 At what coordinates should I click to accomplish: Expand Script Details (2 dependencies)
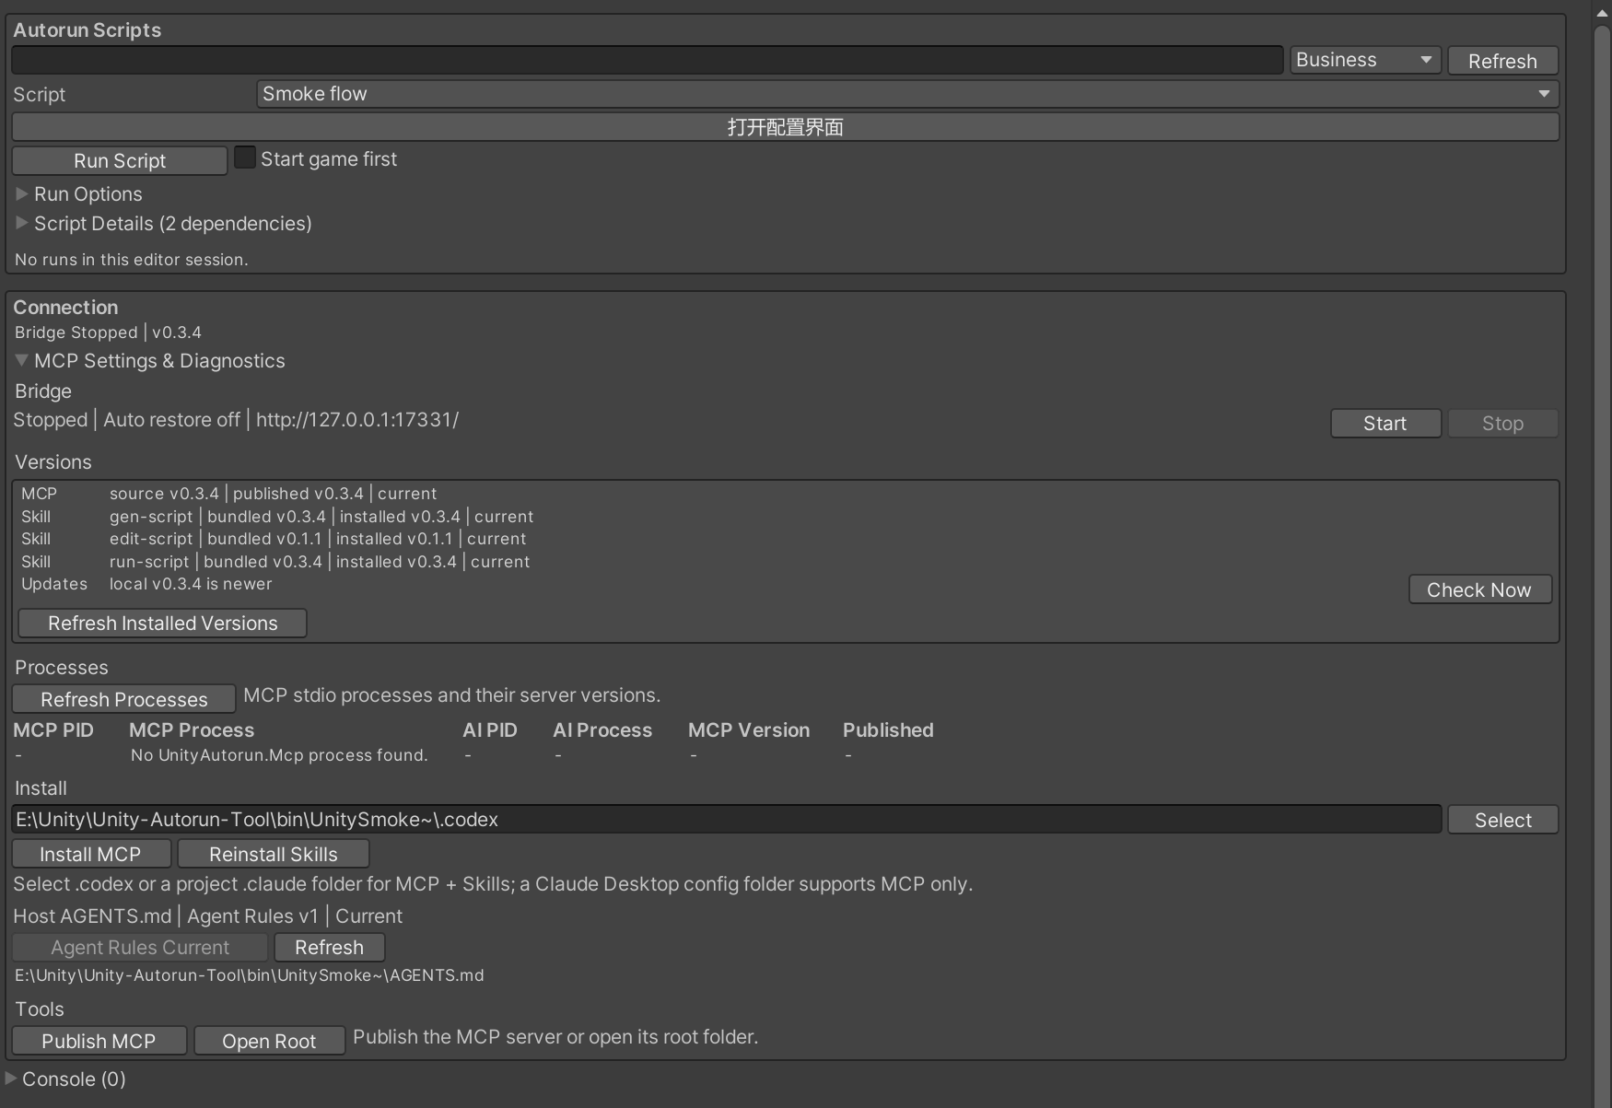(164, 224)
